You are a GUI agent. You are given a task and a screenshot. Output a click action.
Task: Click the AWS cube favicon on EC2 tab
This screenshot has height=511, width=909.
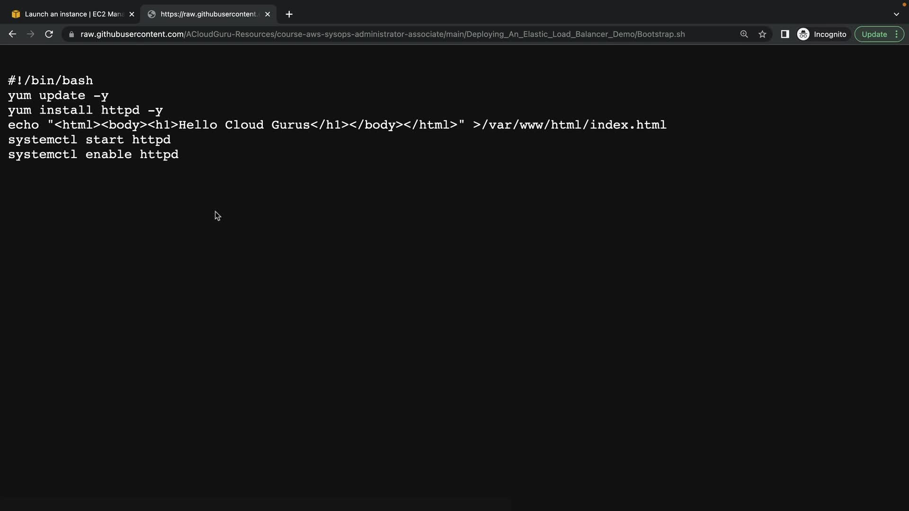16,14
